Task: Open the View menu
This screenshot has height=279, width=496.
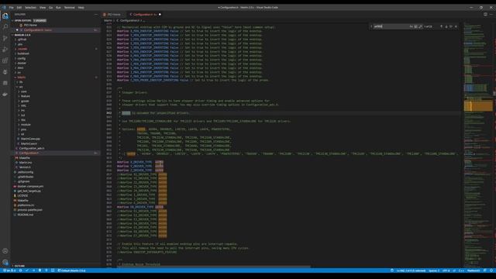Action: click(x=43, y=7)
